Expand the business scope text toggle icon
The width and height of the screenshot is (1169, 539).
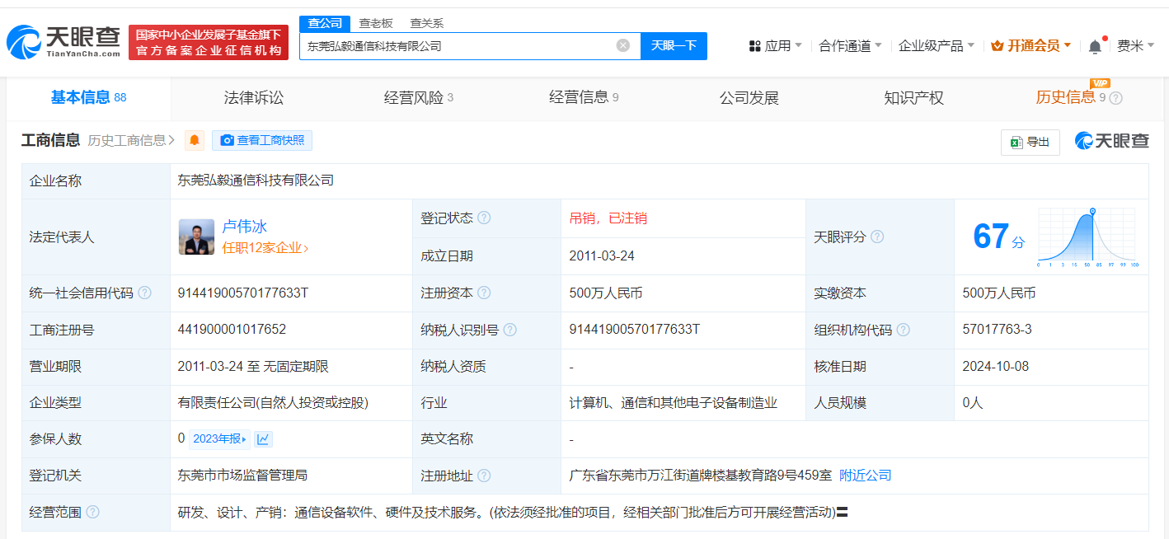click(x=843, y=513)
